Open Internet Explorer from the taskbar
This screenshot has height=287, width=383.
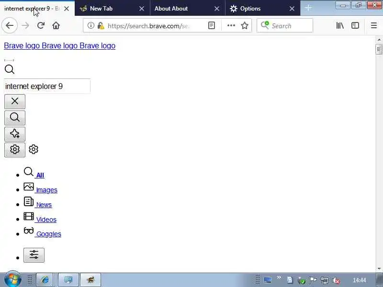(45, 280)
